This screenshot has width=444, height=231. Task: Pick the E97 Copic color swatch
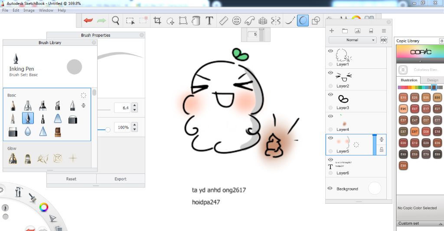[x=415, y=132]
